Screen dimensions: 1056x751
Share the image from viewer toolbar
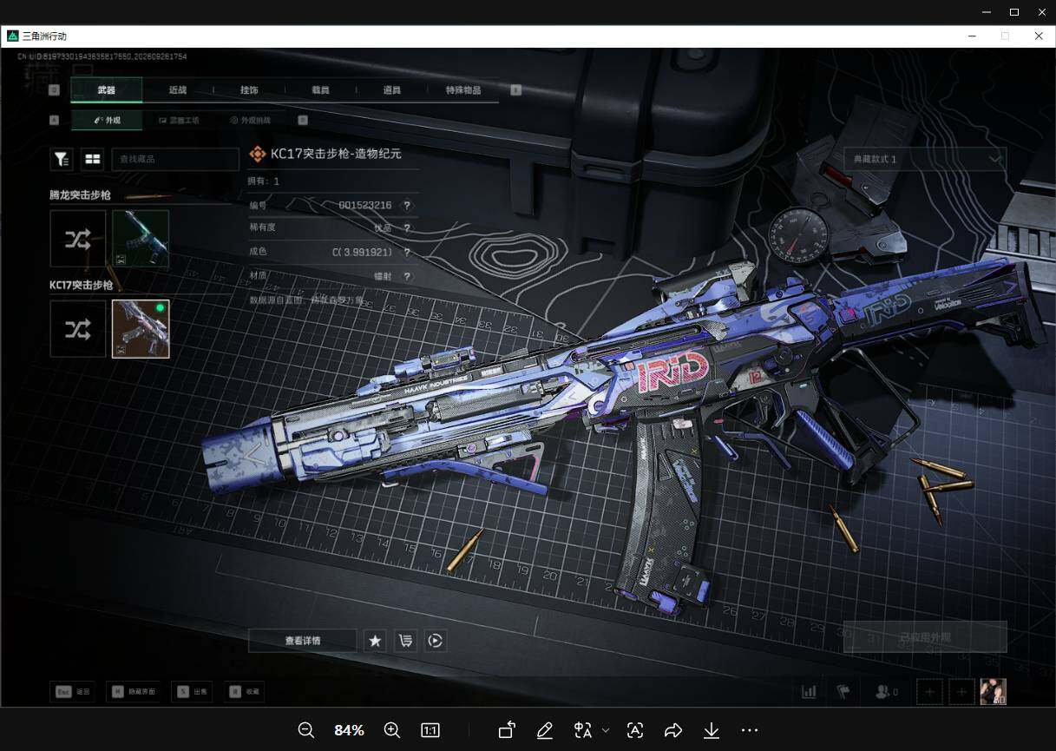tap(673, 730)
